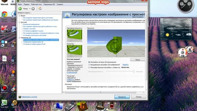Open the Рабочий стол menu
197x111 pixels.
(x=36, y=4)
